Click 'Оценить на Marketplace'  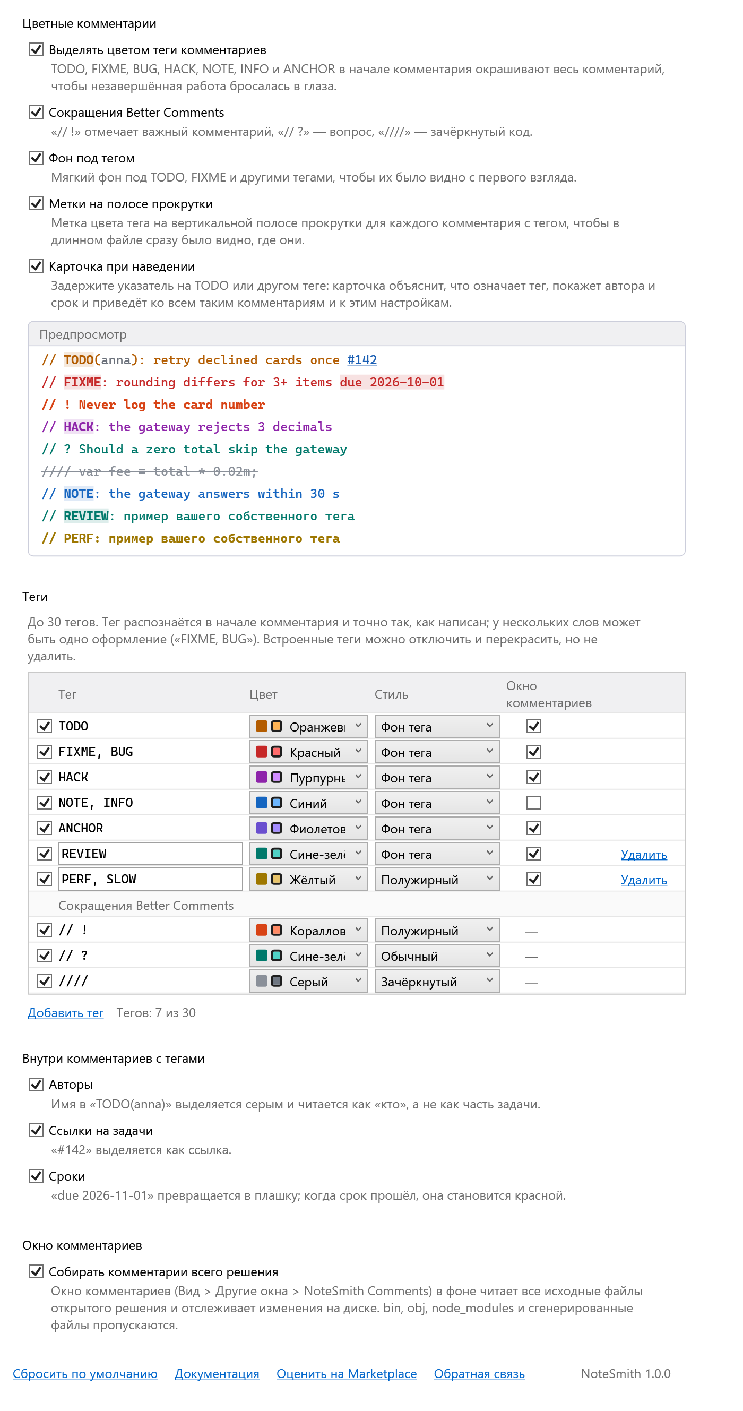point(347,1374)
